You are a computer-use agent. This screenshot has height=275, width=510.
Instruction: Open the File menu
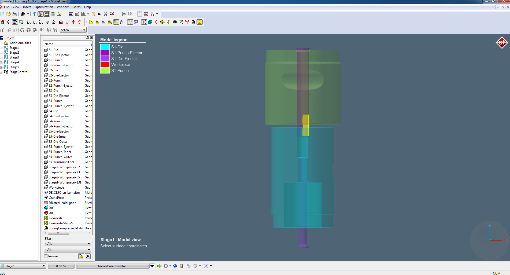point(6,7)
